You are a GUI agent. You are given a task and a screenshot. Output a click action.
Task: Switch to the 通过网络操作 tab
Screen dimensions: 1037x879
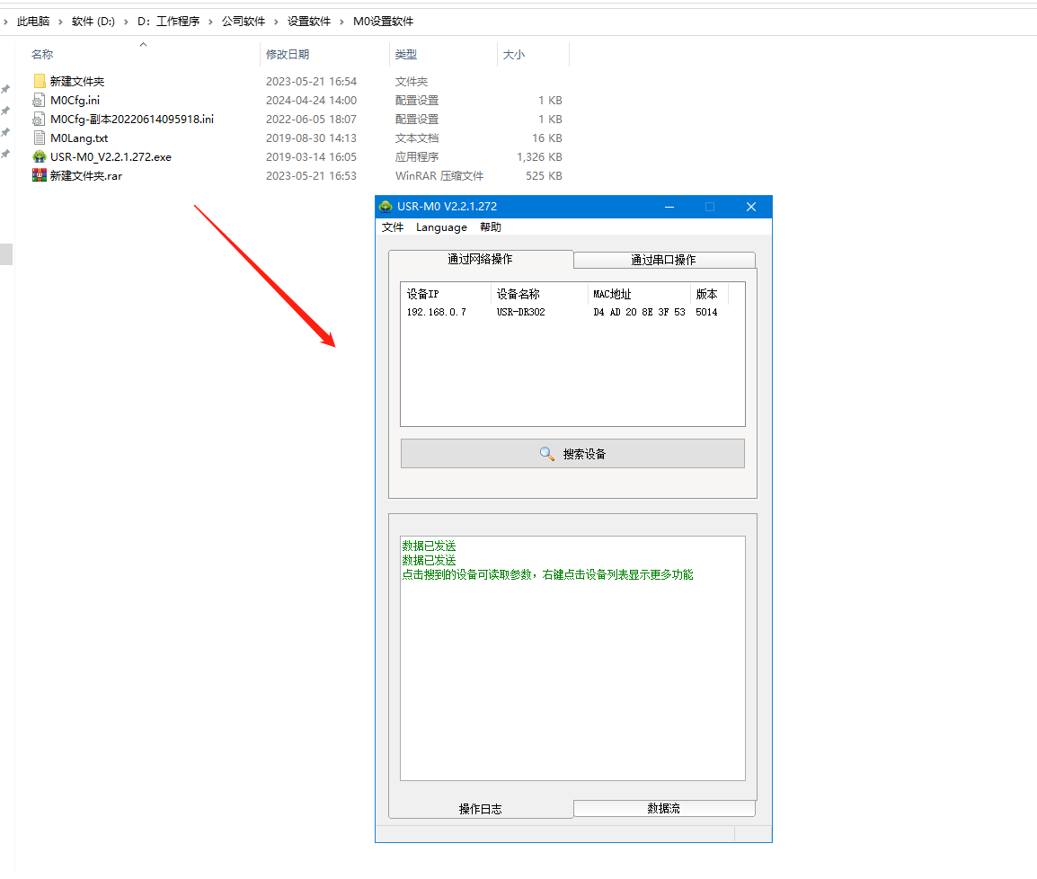pyautogui.click(x=480, y=259)
